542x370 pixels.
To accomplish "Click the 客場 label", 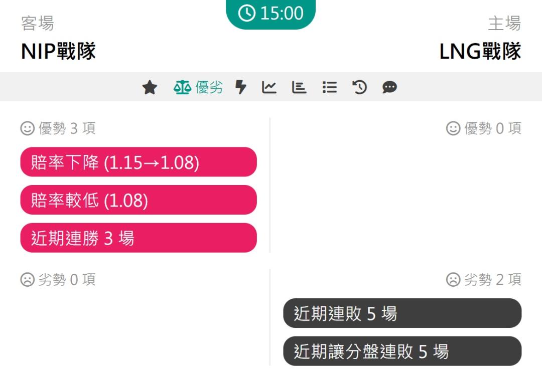I will [x=38, y=24].
